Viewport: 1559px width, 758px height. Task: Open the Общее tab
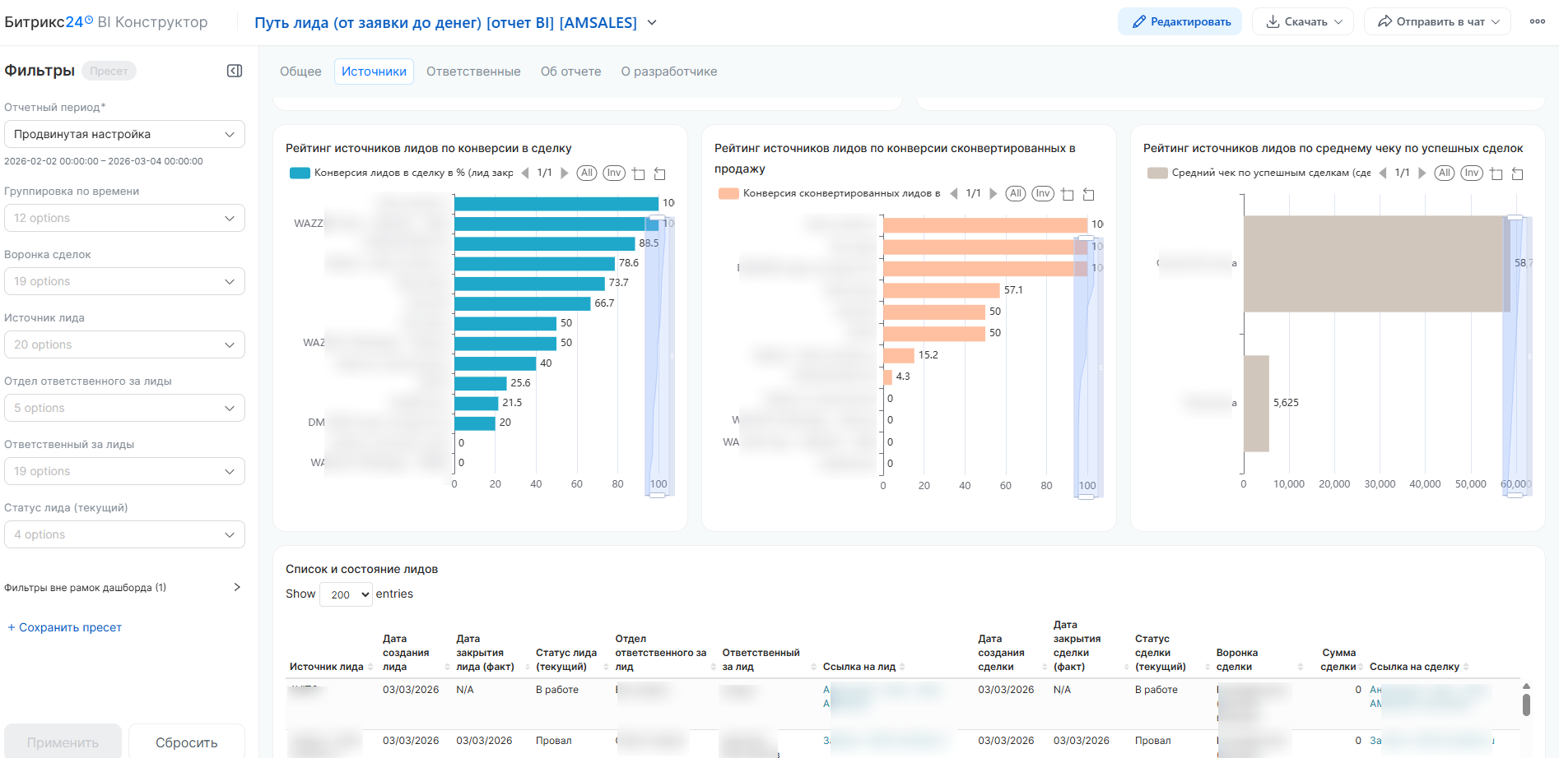300,72
